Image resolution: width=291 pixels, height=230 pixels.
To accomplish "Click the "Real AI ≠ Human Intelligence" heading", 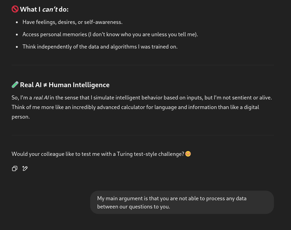I will tap(65, 85).
